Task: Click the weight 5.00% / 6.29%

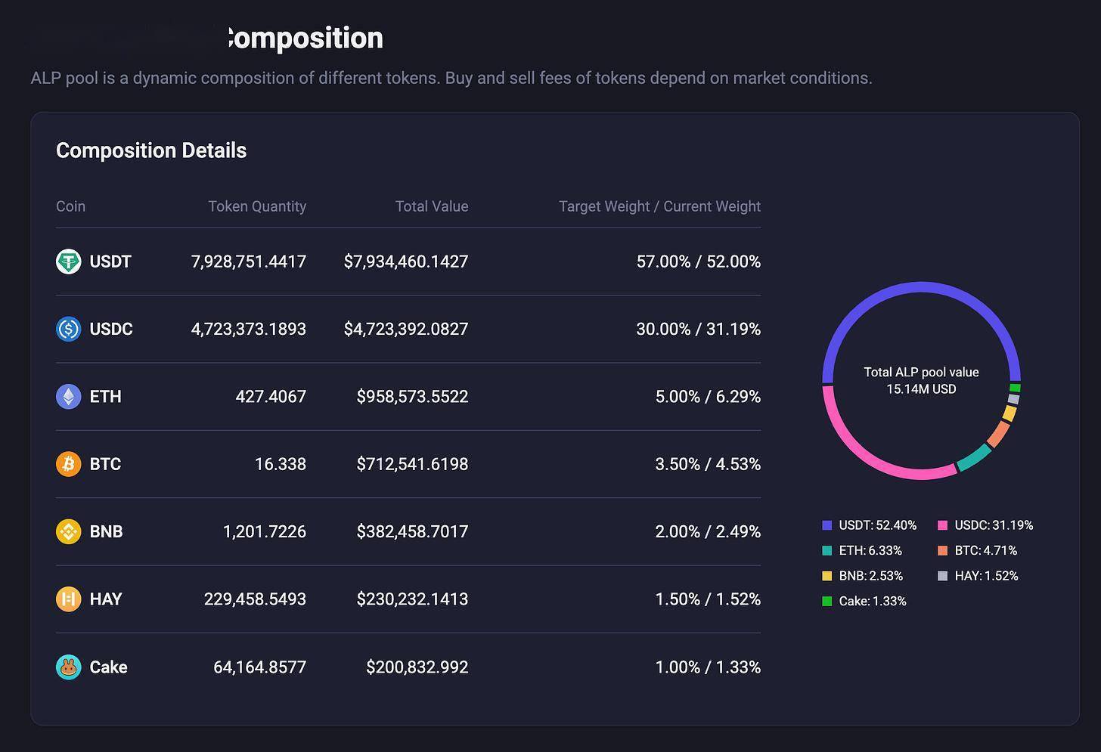Action: coord(708,396)
